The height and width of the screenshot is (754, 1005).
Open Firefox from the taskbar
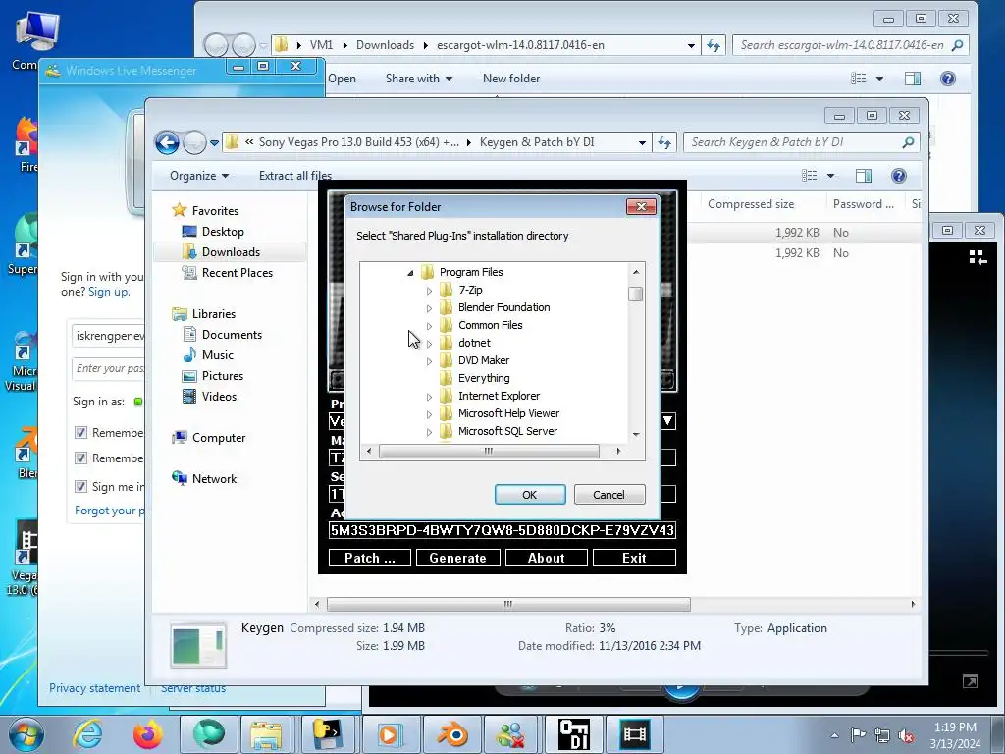pyautogui.click(x=147, y=734)
